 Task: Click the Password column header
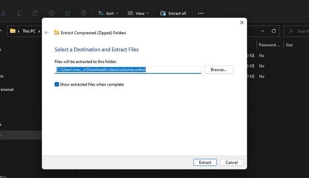coord(269,45)
